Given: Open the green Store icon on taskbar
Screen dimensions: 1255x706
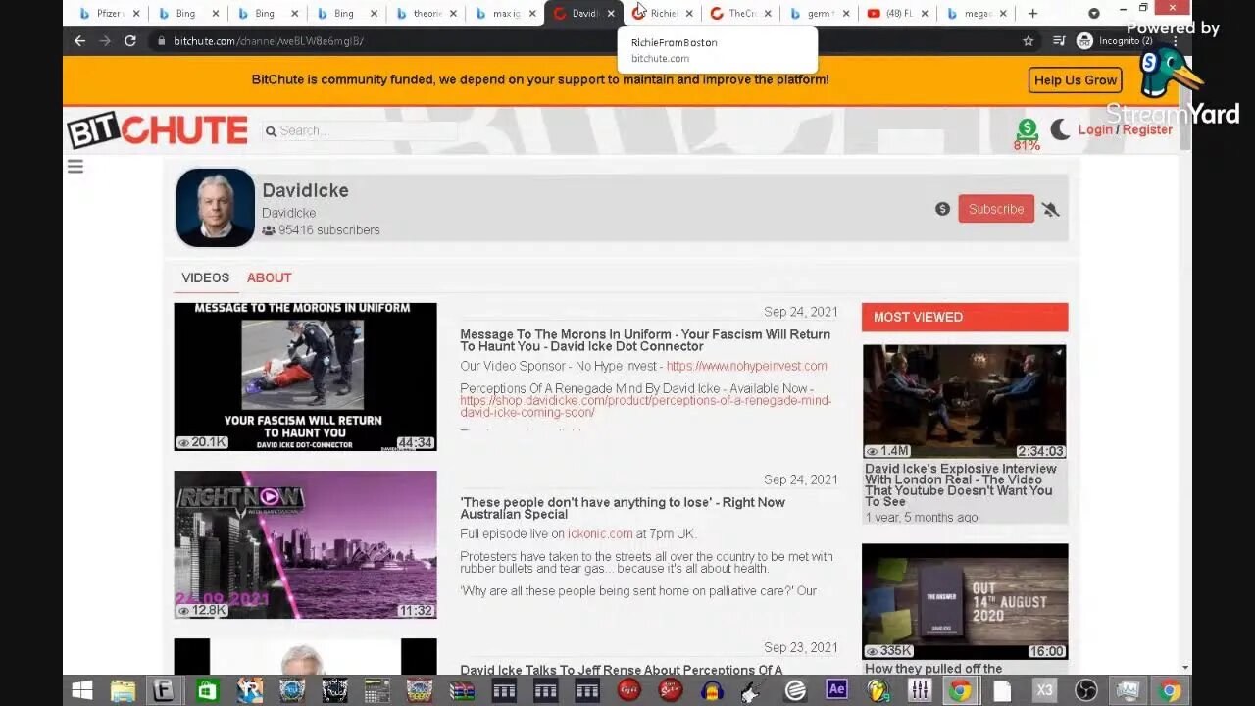Looking at the screenshot, I should pyautogui.click(x=207, y=690).
